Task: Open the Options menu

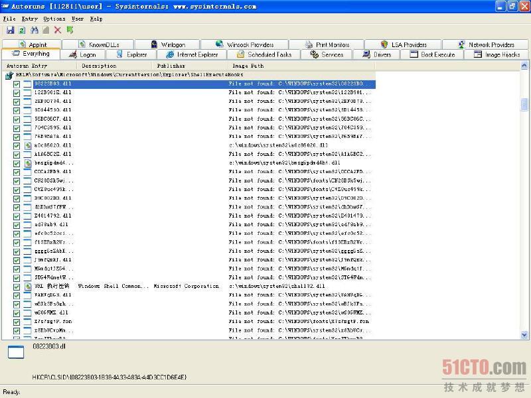Action: click(54, 19)
